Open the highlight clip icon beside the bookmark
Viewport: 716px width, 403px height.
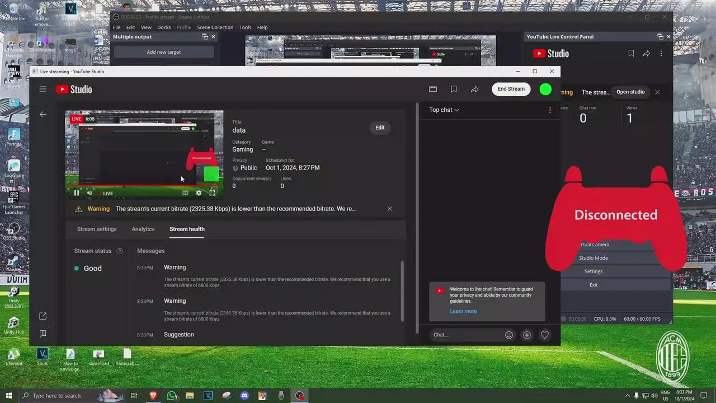pos(433,89)
